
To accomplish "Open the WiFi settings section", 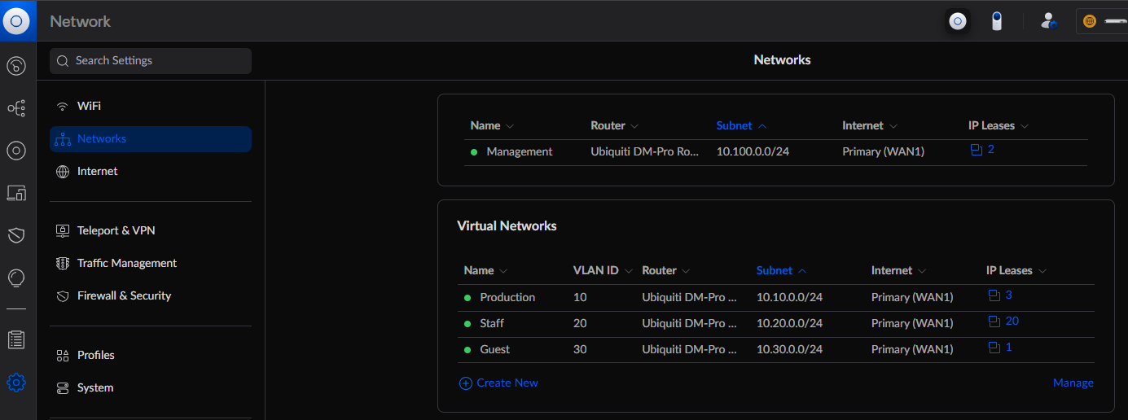I will tap(89, 106).
